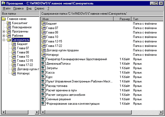
Task: Click Глава 08 folder icon in file list
Action: tap(43, 32)
